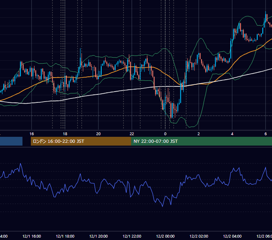The height and width of the screenshot is (240, 272).
Task: Click the 12/1 18:00 date label
Action: tap(65, 236)
